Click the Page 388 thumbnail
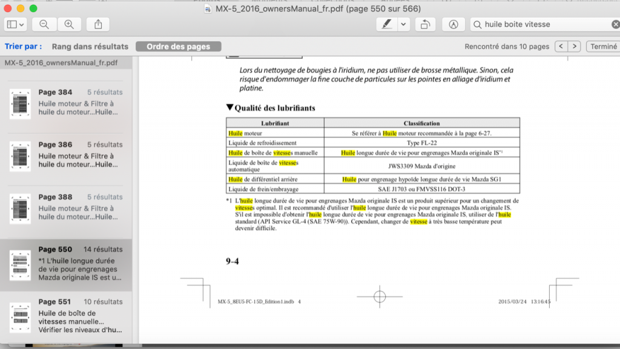Screen dimensions: 620x349 click(x=20, y=209)
